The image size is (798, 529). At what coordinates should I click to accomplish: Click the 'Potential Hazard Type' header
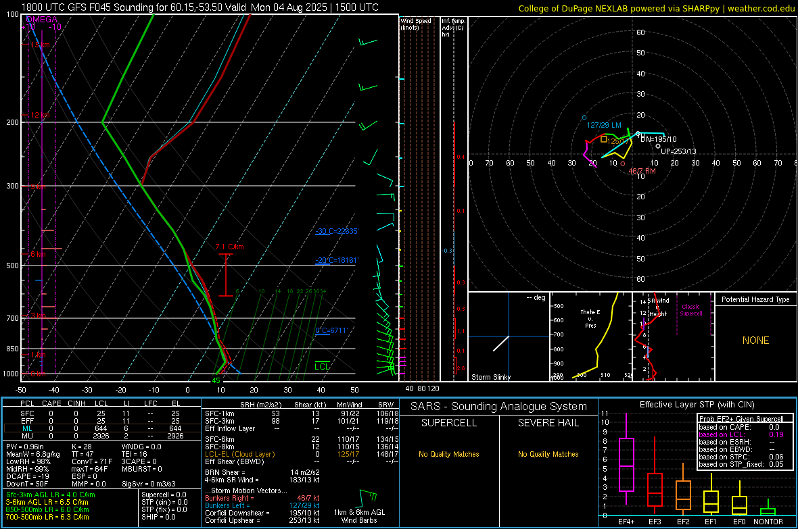point(755,299)
